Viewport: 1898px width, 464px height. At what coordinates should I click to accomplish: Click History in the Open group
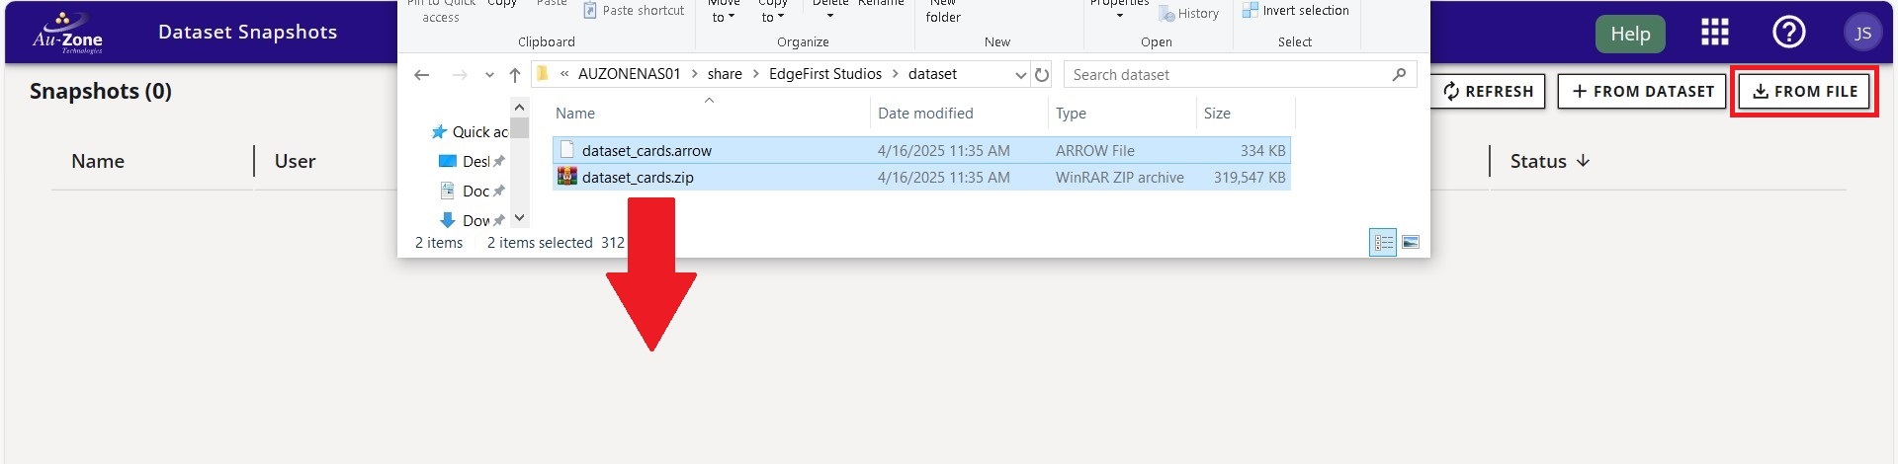click(1189, 14)
